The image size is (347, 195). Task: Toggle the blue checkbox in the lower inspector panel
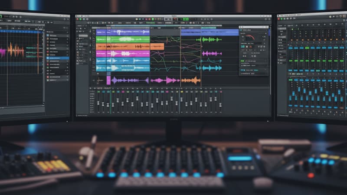point(242,69)
